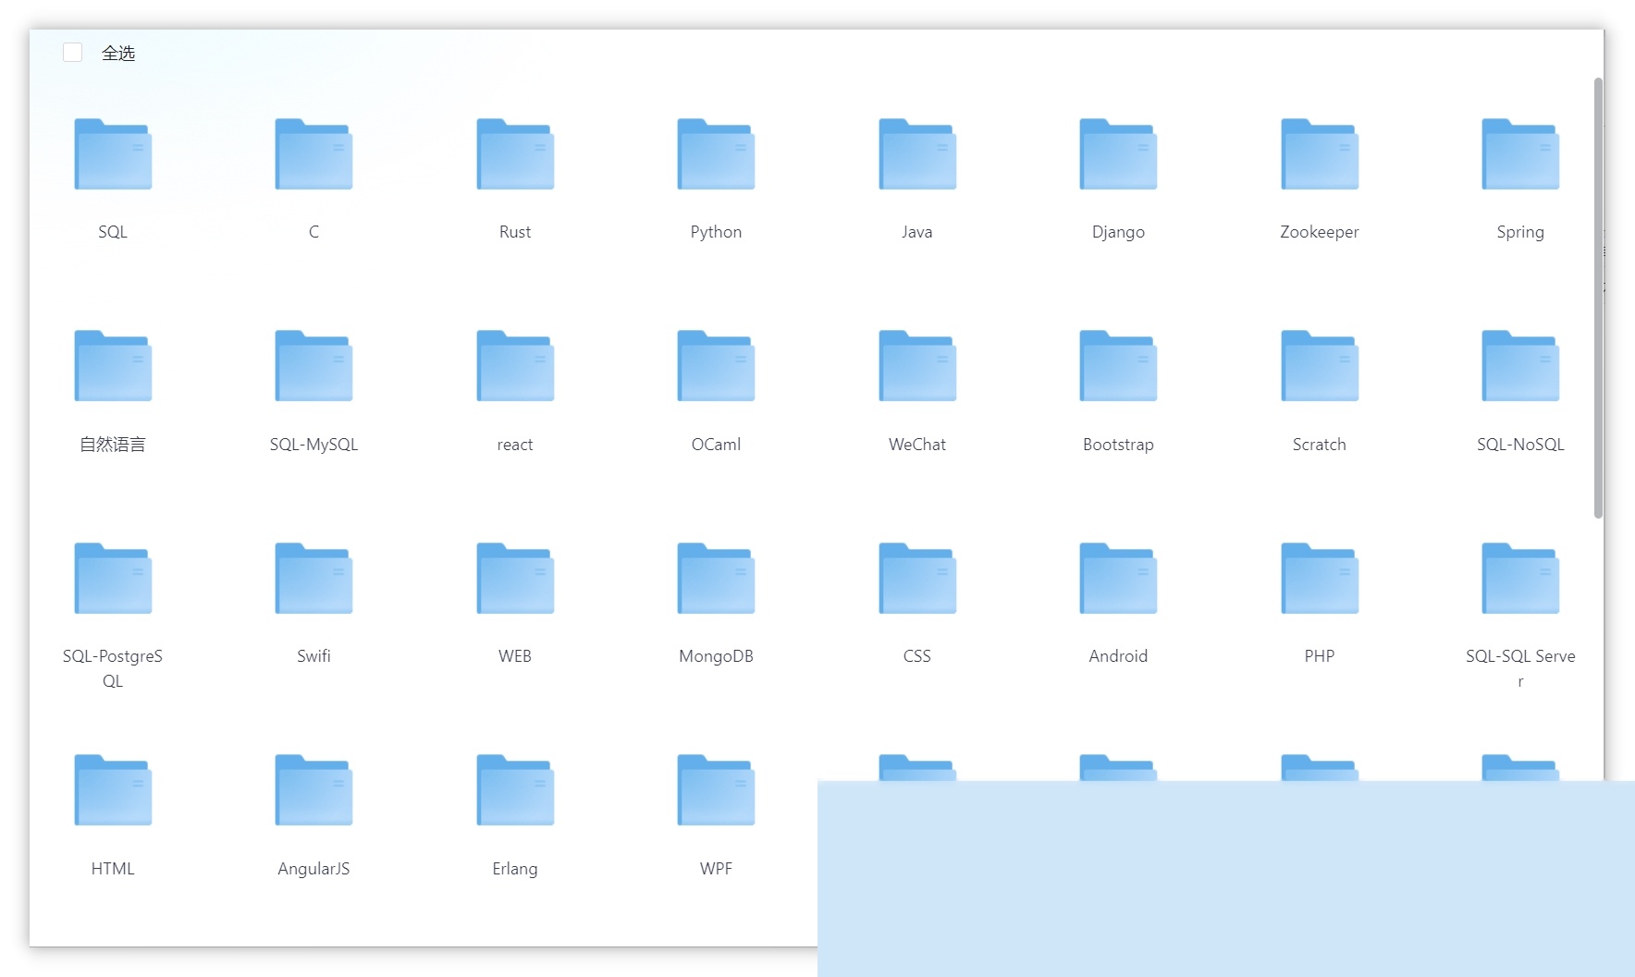The width and height of the screenshot is (1635, 977).
Task: Select the react folder icon
Action: (x=515, y=366)
